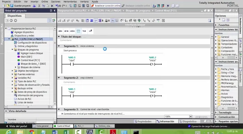Select Bloque de datos_1 [DB3] in tree
The height and width of the screenshot is (134, 243).
coord(32,64)
